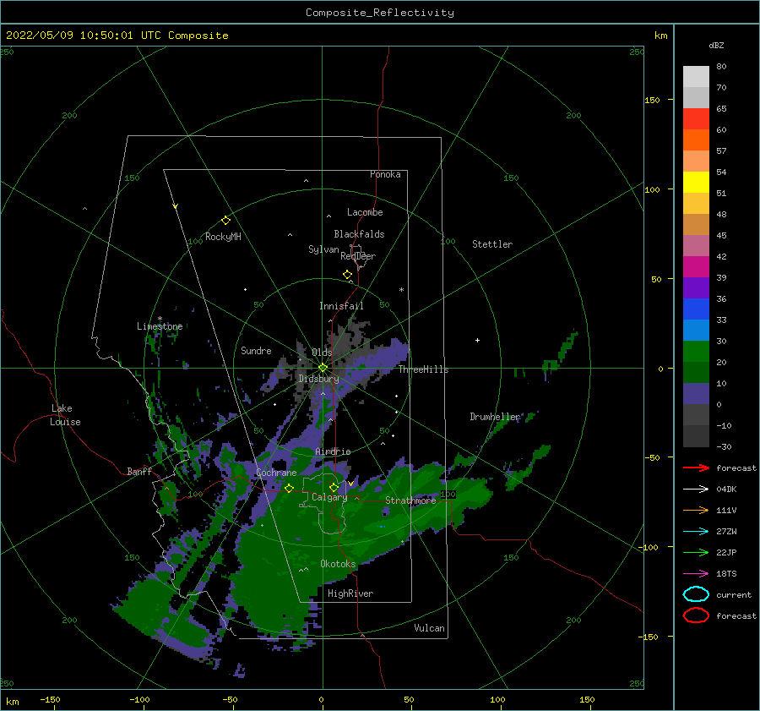Click the Calgary city label
The height and width of the screenshot is (711, 760).
point(329,497)
